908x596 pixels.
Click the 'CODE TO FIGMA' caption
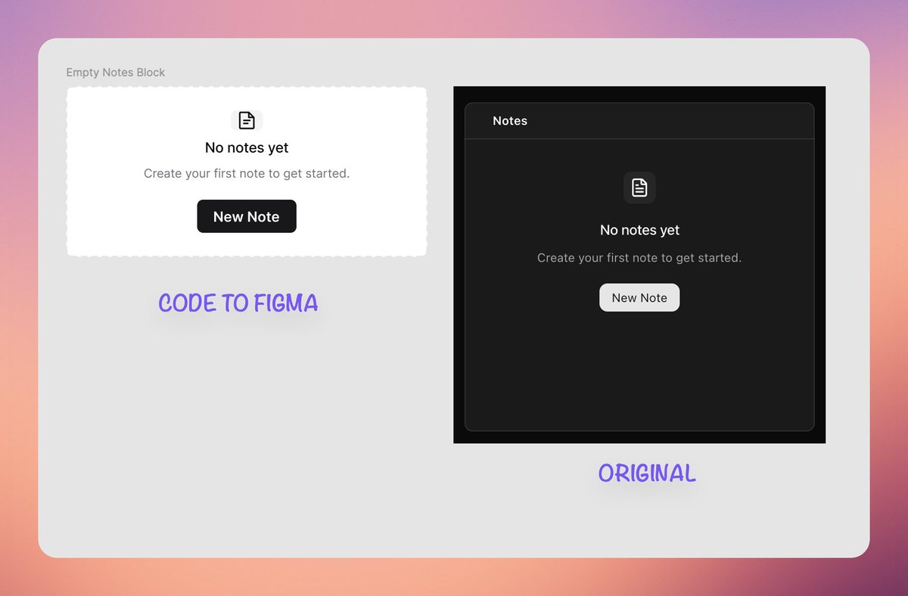coord(238,303)
